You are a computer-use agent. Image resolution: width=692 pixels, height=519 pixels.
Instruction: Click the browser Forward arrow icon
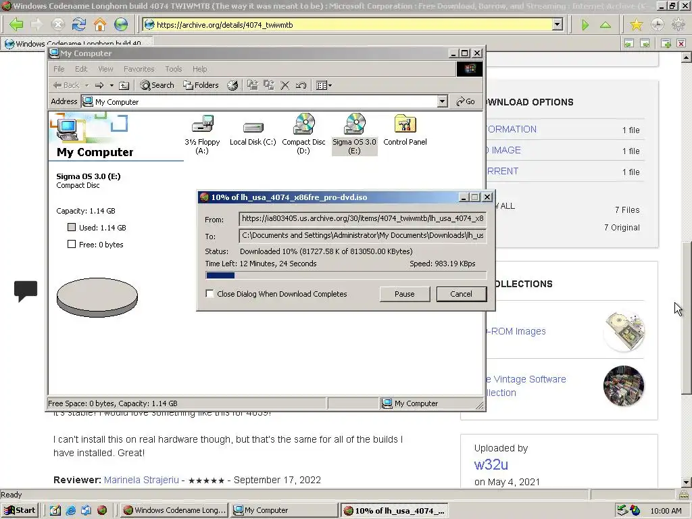(x=37, y=25)
